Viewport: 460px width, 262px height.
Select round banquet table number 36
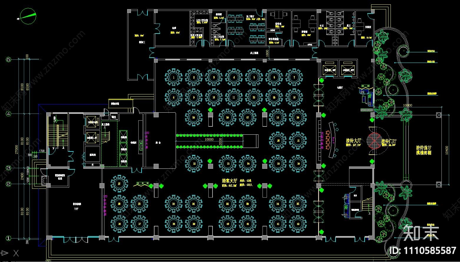119,224
